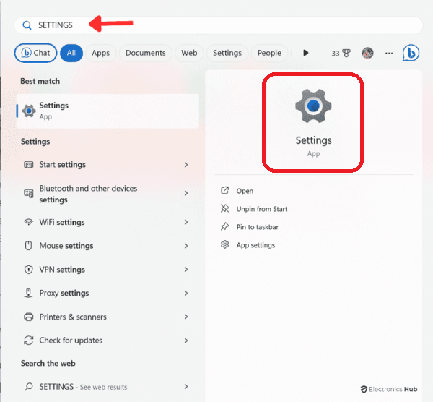Expand the VPN settings chevron
This screenshot has height=402, width=433.
pyautogui.click(x=186, y=270)
